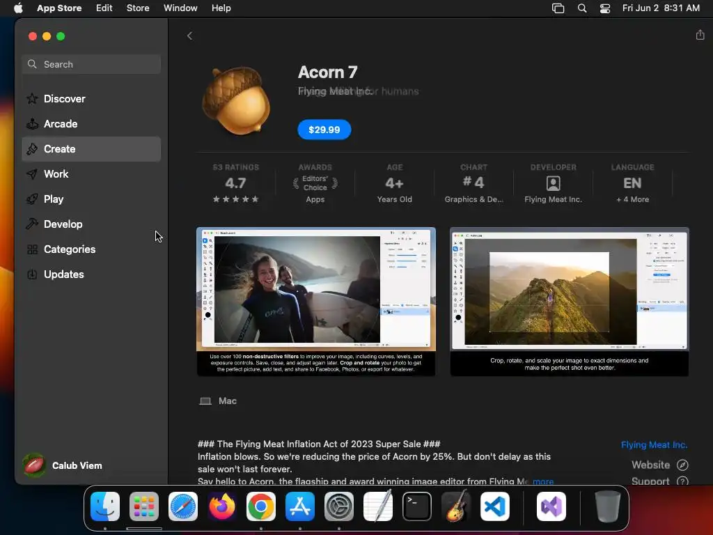Open the Store menu
The width and height of the screenshot is (713, 535).
(x=138, y=8)
